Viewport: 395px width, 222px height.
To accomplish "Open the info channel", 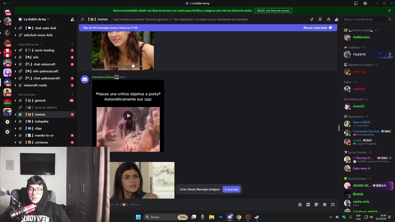I will click(x=45, y=57).
